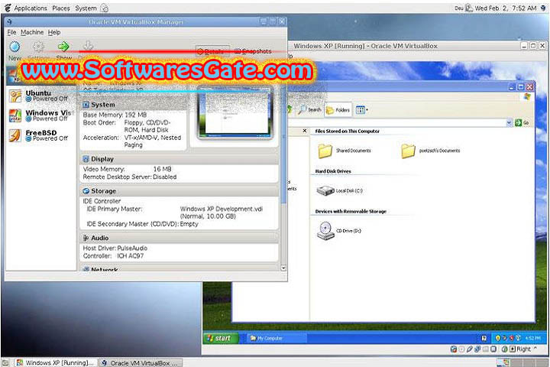This screenshot has width=550, height=367.
Task: Click Files Stored on This Computer heading
Action: click(348, 131)
